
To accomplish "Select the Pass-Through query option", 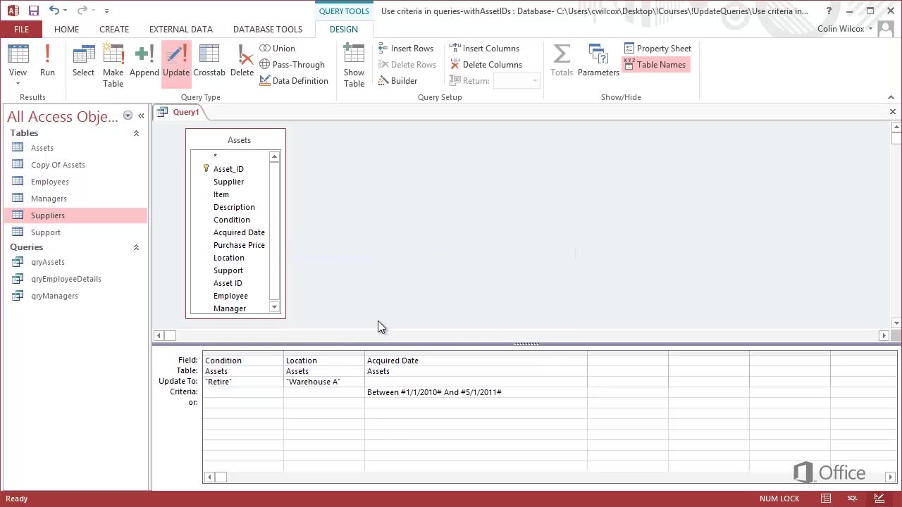I will pos(292,65).
